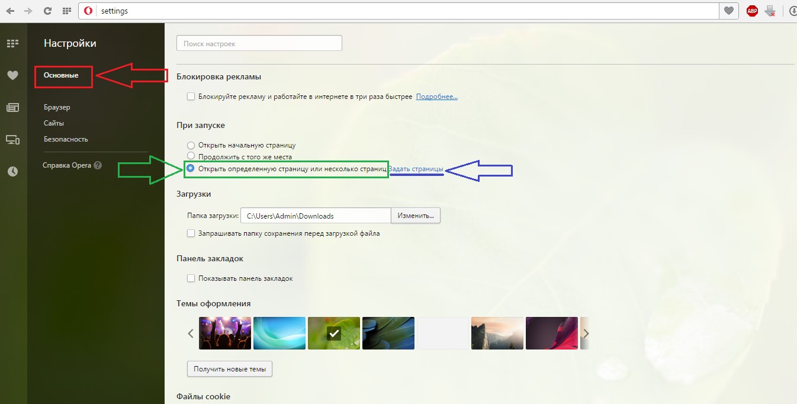Reload the page with the refresh icon
The height and width of the screenshot is (404, 797).
pos(48,11)
